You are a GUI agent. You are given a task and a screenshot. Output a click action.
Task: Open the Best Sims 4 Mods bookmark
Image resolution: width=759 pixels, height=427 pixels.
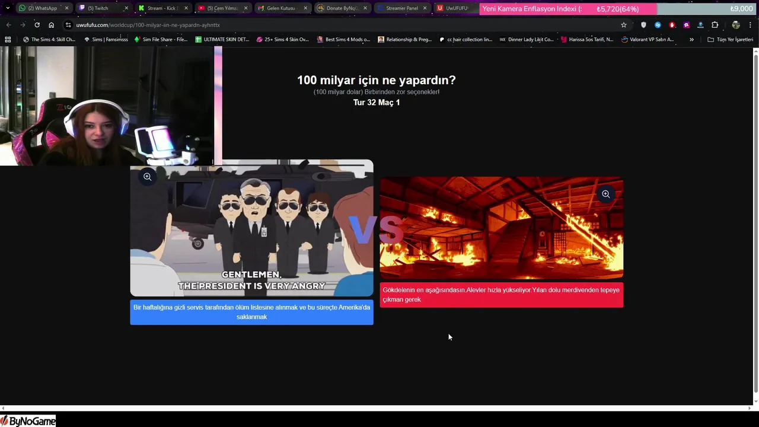pos(343,40)
